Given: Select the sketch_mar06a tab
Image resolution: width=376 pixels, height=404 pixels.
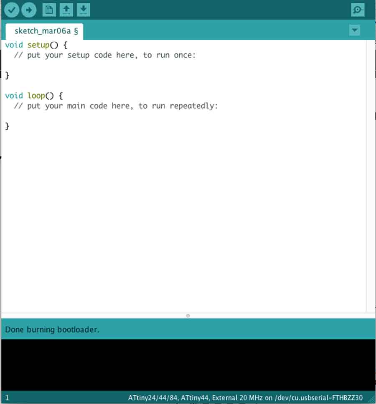Looking at the screenshot, I should (x=44, y=31).
